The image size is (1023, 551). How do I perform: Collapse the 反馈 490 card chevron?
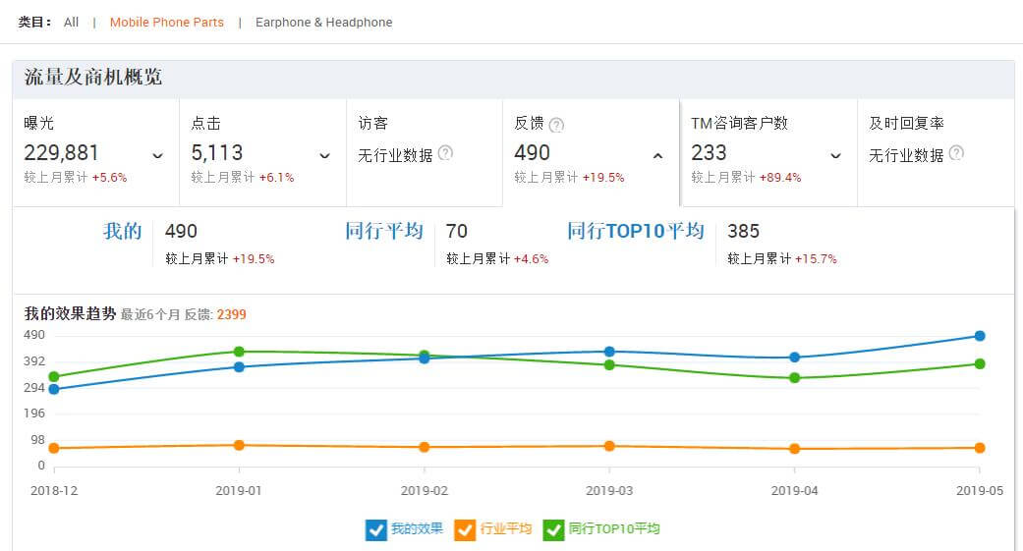coord(657,156)
